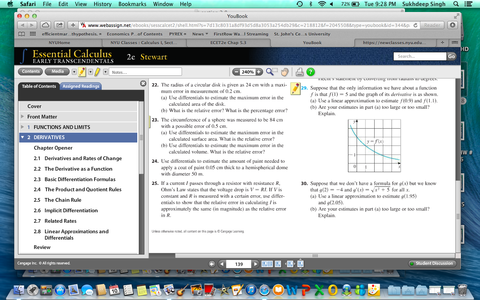Close the Table of Contents panel

(143, 83)
